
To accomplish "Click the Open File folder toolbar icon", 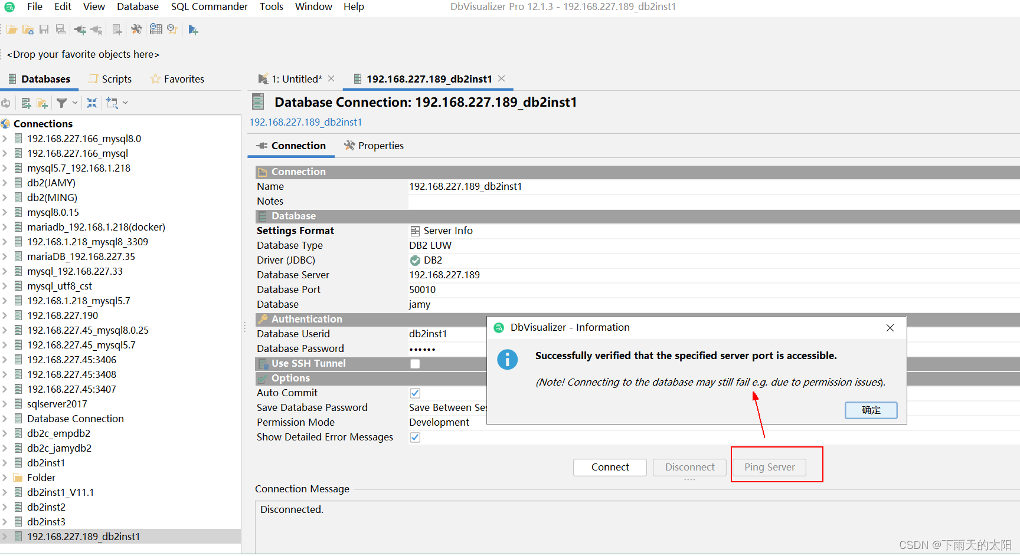I will pyautogui.click(x=12, y=29).
